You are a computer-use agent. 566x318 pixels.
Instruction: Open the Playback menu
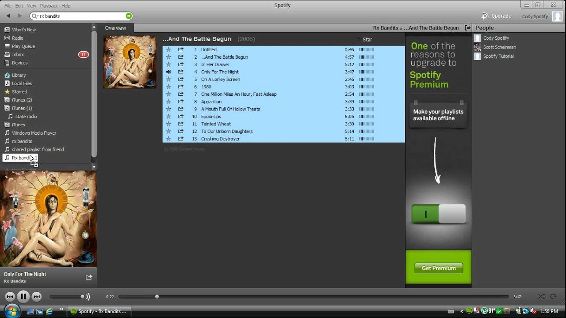point(49,6)
